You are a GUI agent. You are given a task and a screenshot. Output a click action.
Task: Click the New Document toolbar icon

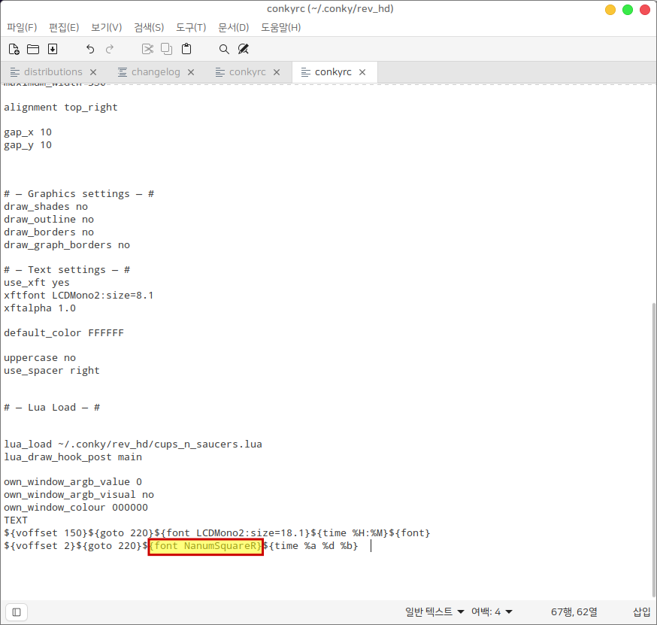point(14,49)
